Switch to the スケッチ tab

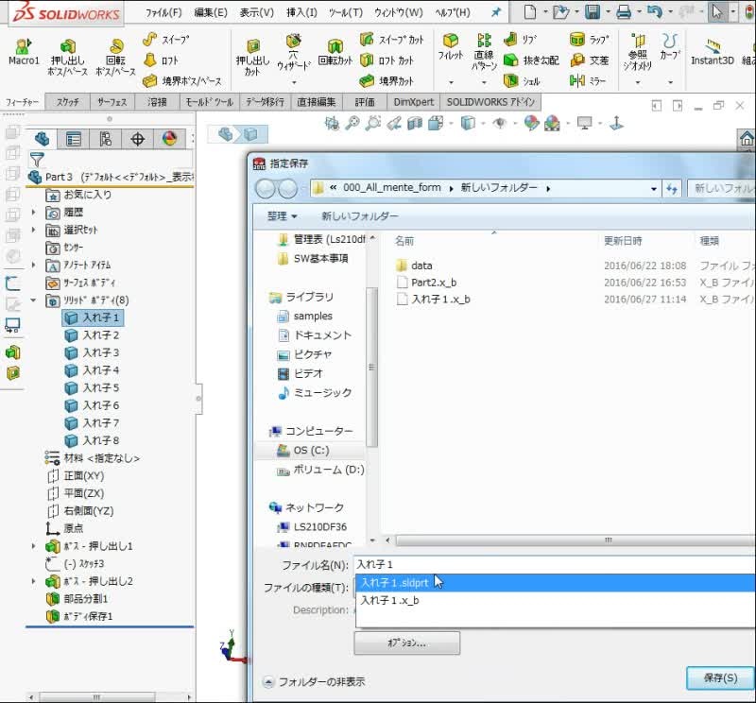coord(67,102)
